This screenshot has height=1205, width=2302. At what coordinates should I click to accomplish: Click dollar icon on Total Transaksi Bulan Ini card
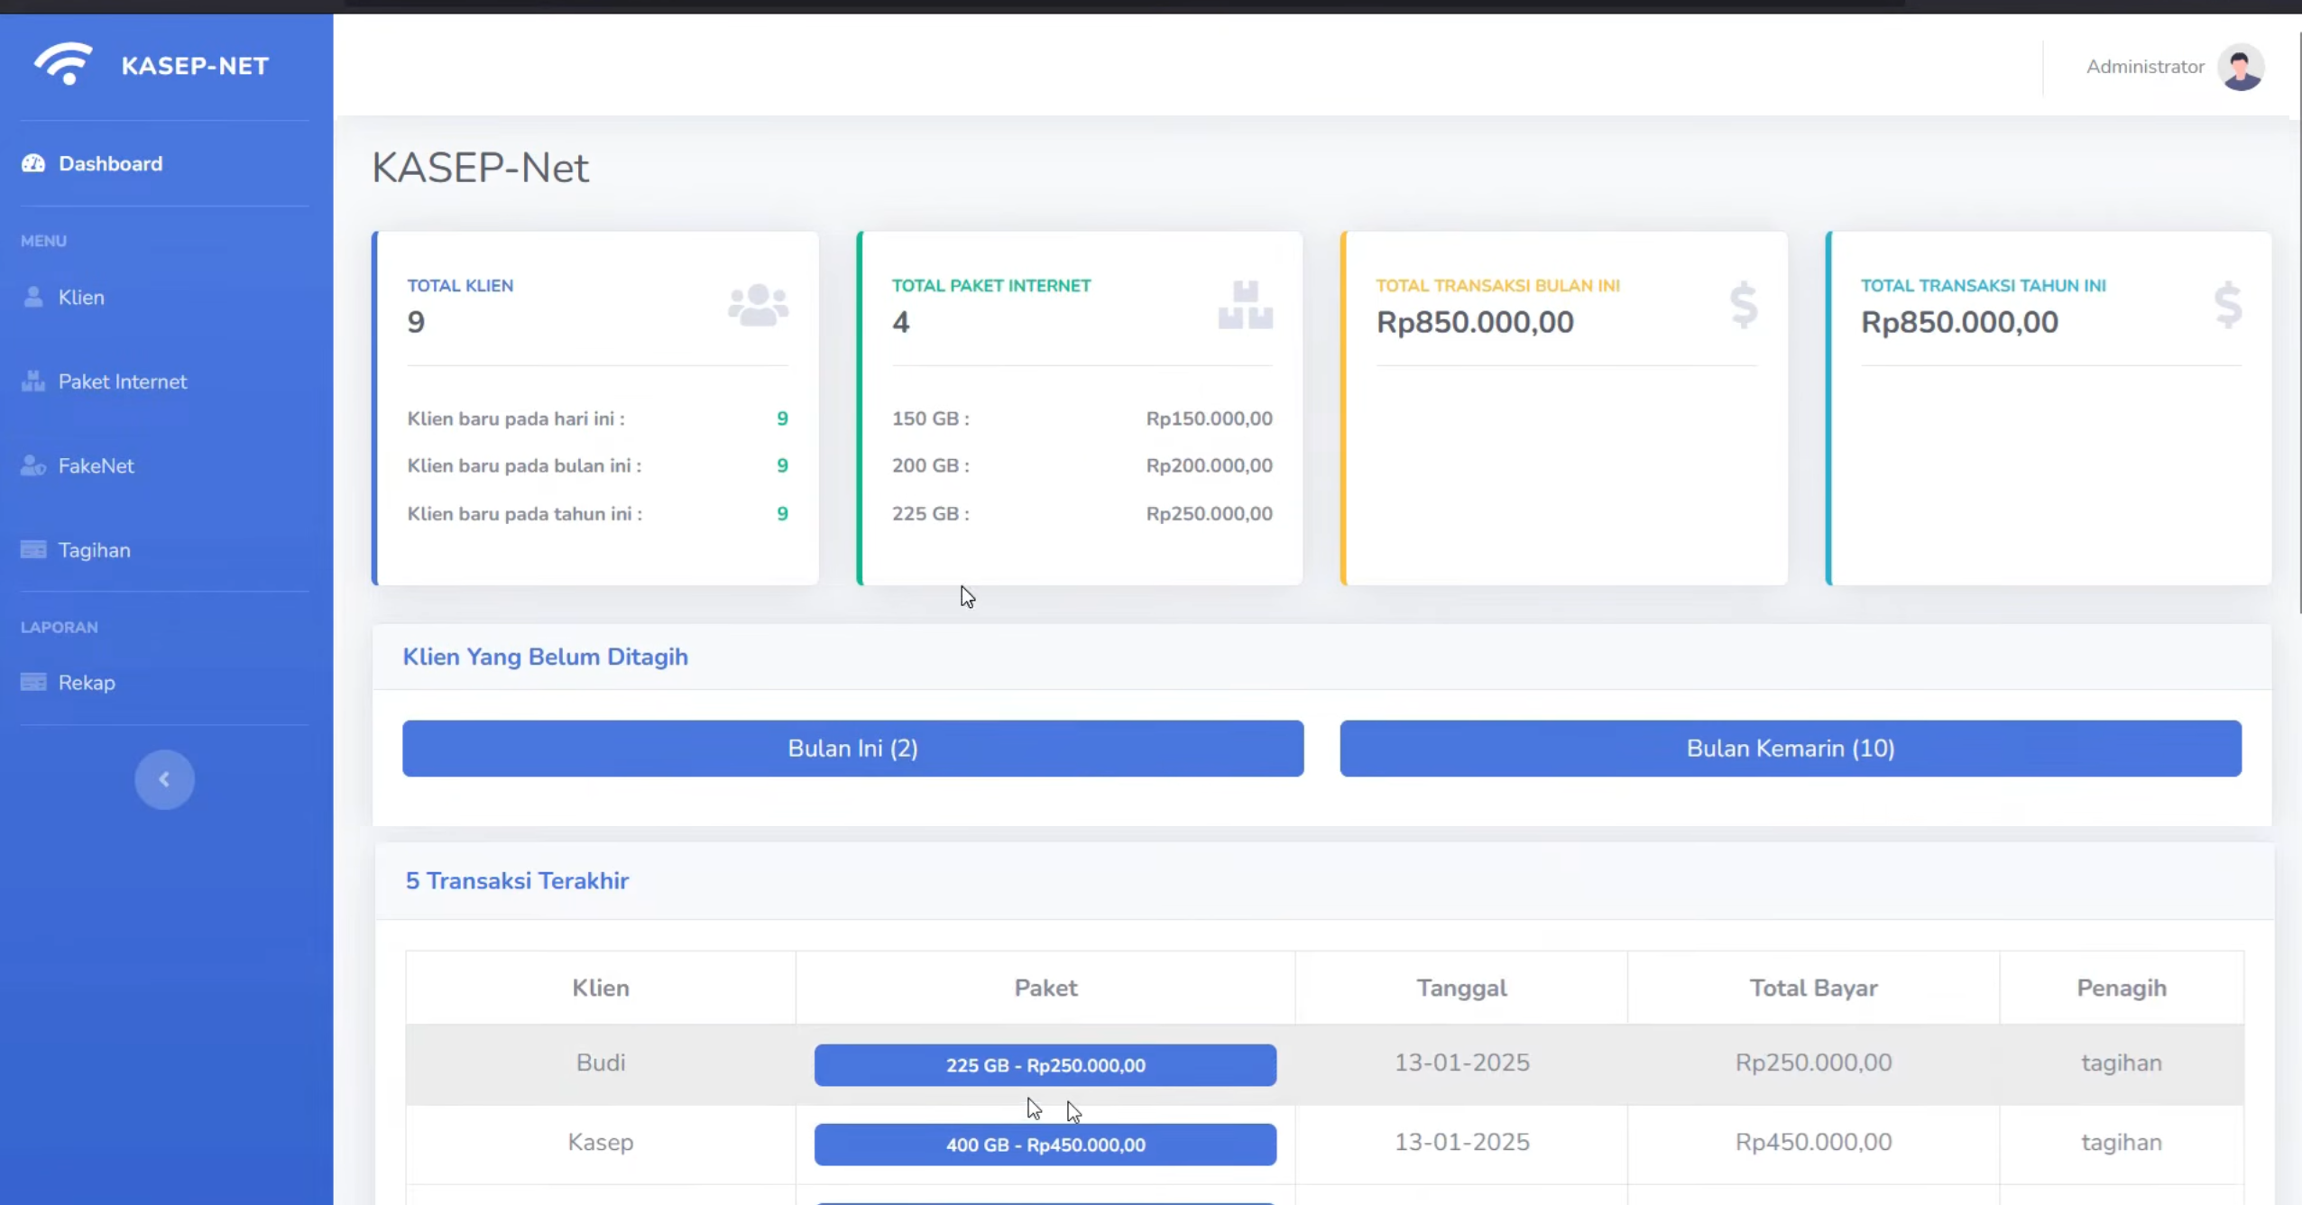coord(1744,305)
